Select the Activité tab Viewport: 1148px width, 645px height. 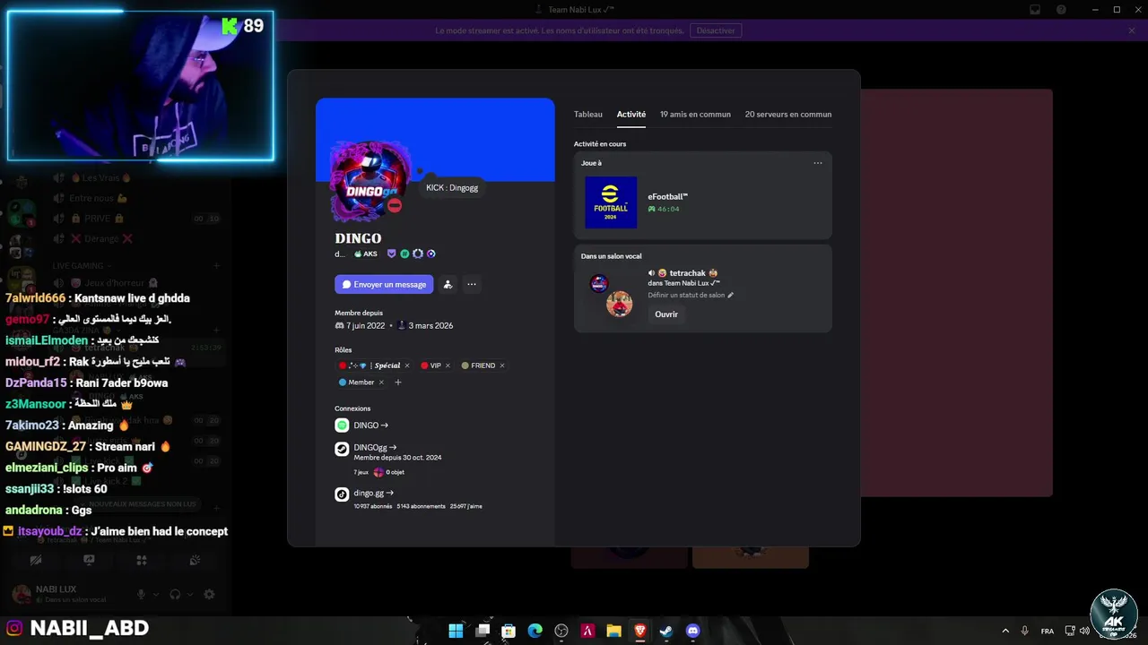click(x=631, y=115)
